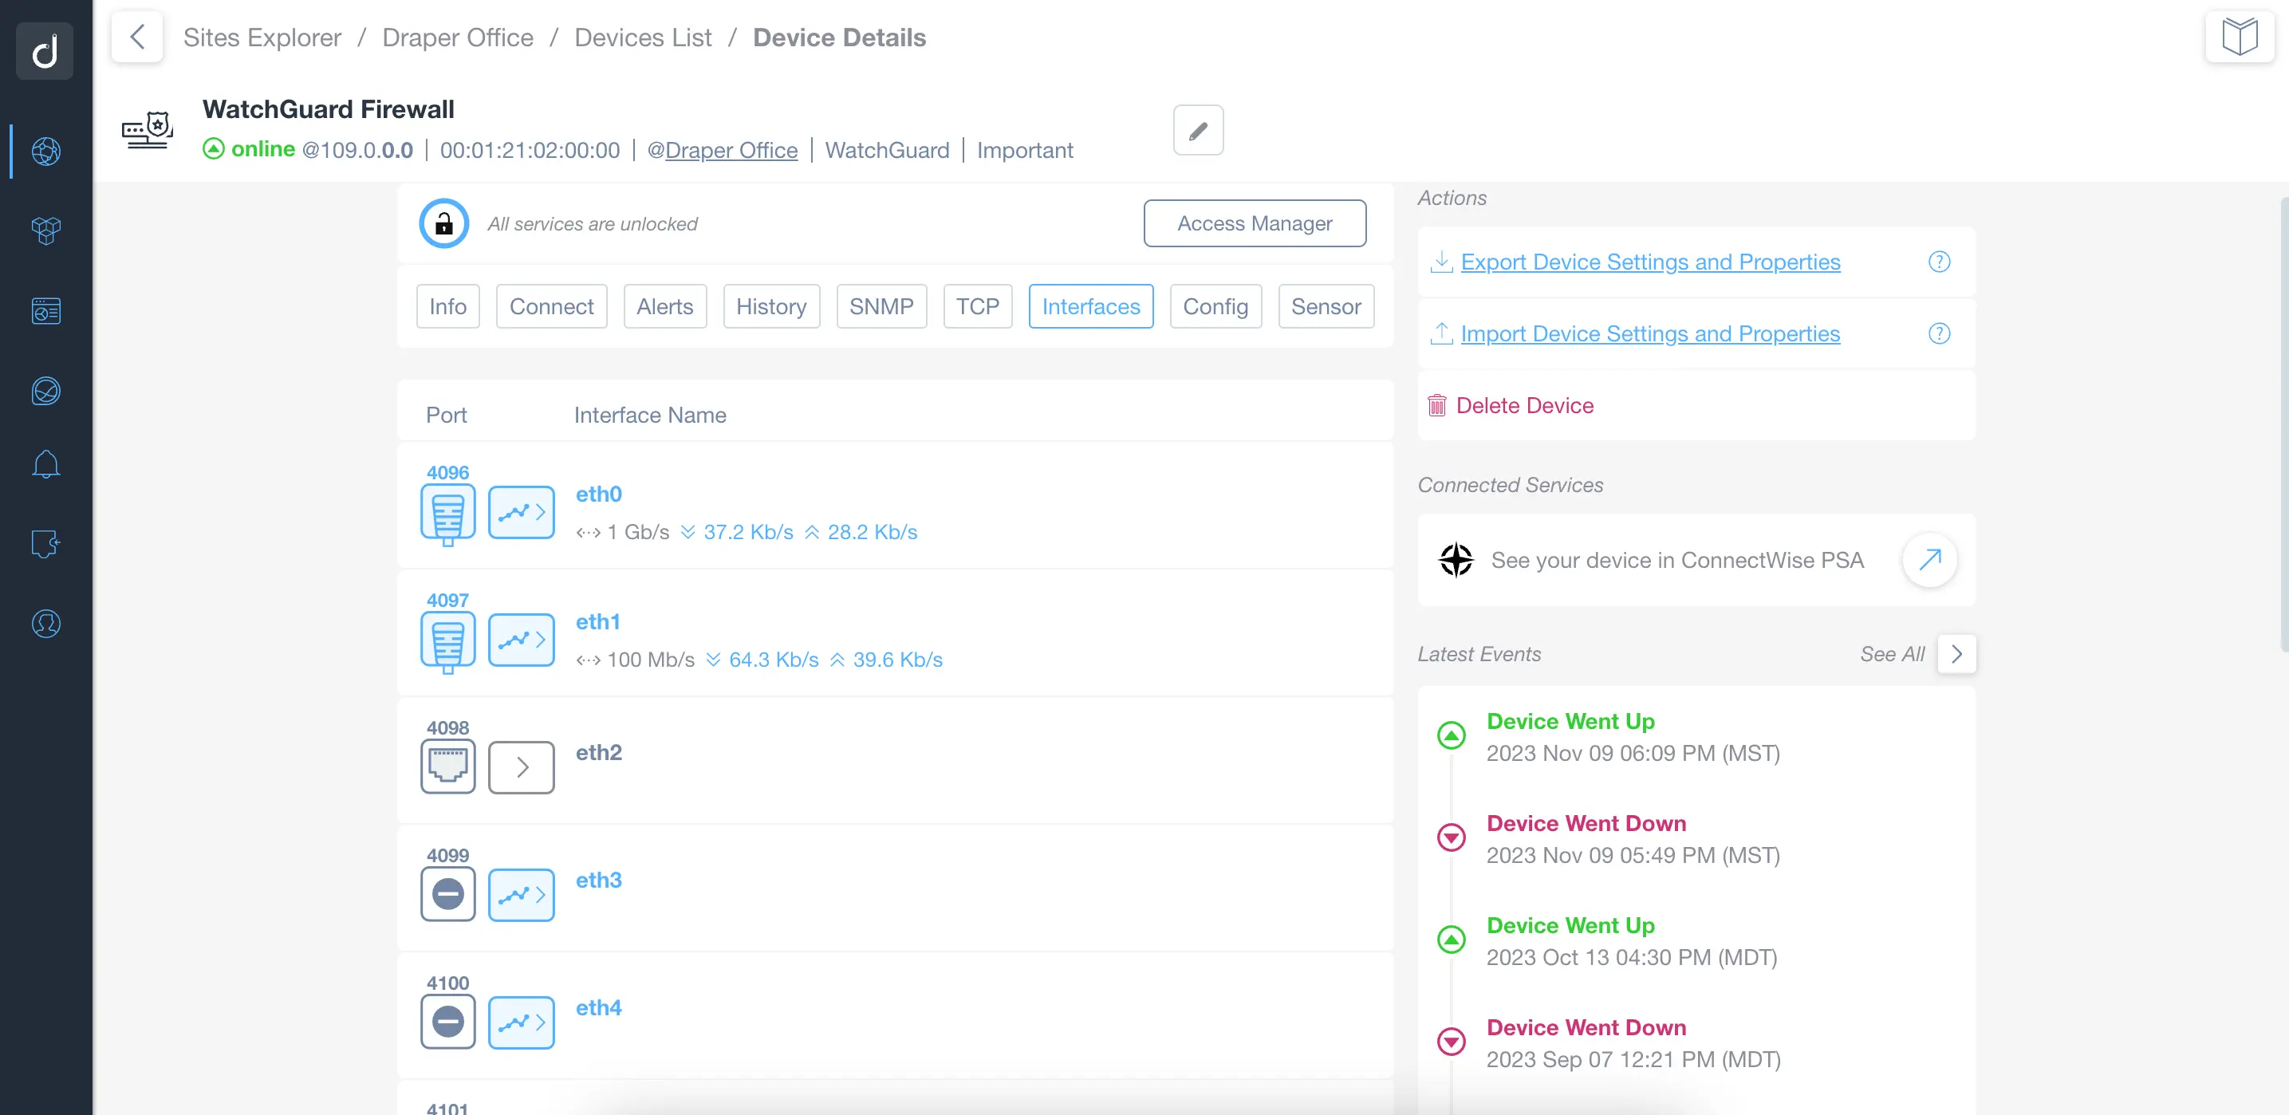Open the eth1 traffic graph button
The width and height of the screenshot is (2289, 1115).
pos(522,640)
